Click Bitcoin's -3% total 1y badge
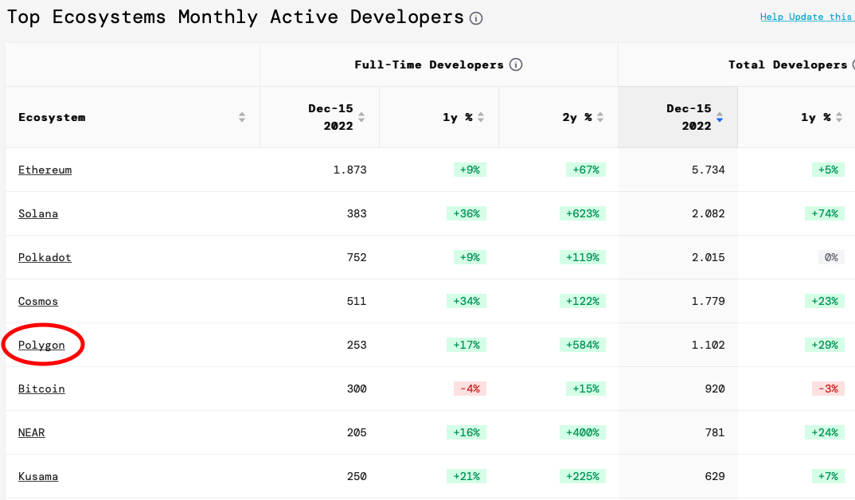The height and width of the screenshot is (500, 855). (828, 389)
